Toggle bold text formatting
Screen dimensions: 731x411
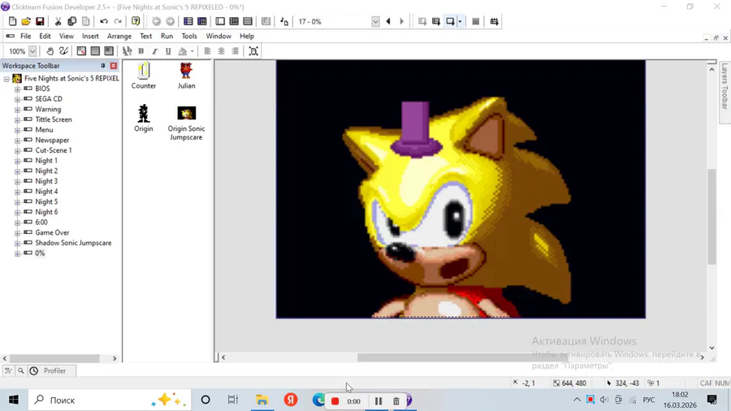tap(141, 51)
